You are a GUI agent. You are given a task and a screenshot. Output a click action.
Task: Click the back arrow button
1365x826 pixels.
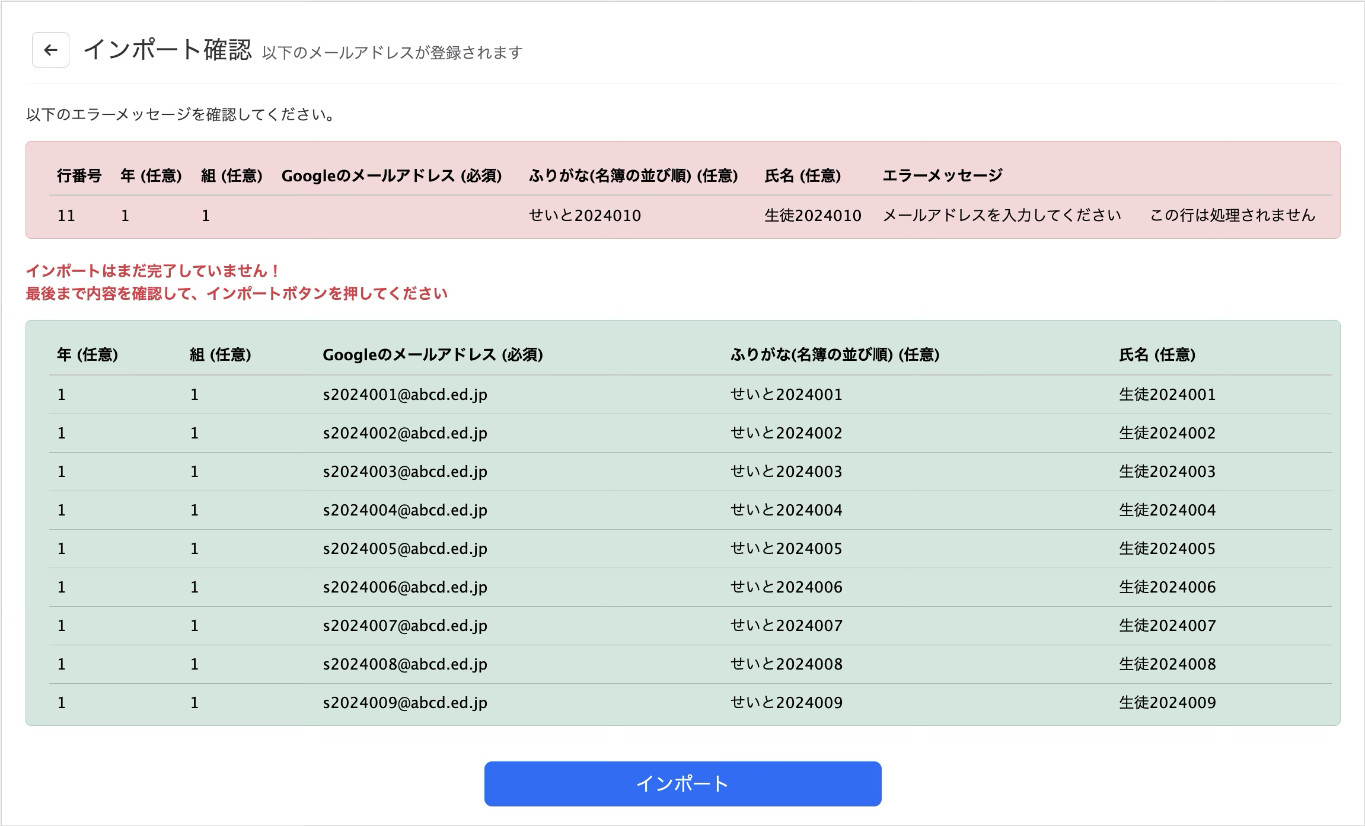[50, 50]
